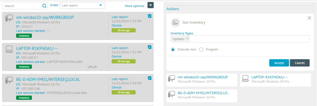Expand the More options dropdown button
Image resolution: width=317 pixels, height=106 pixels.
[151, 5]
